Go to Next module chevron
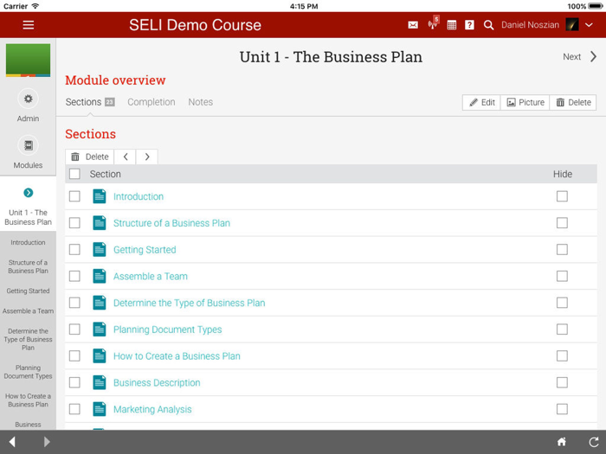This screenshot has width=606, height=454. [594, 57]
